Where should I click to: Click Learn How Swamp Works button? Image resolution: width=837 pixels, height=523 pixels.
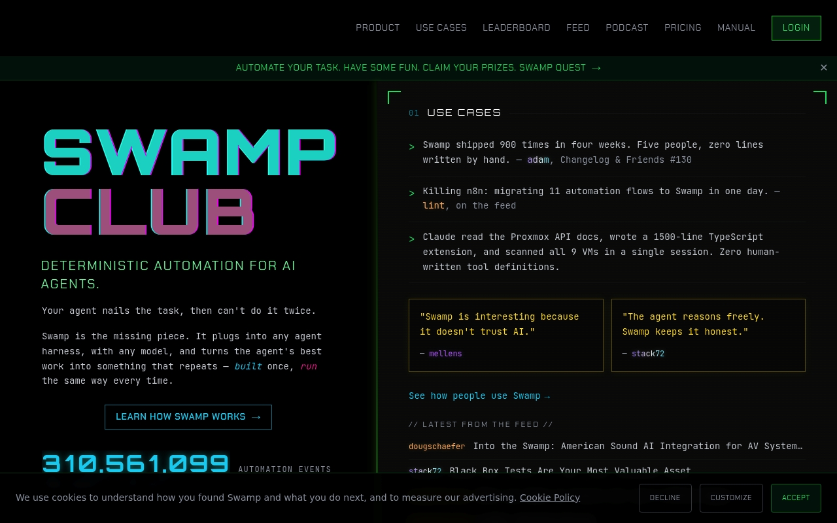coord(188,417)
